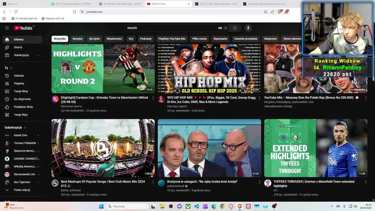The height and width of the screenshot is (211, 375).
Task: Open options menu for TOFFEES THROUGH video
Action: click(366, 182)
